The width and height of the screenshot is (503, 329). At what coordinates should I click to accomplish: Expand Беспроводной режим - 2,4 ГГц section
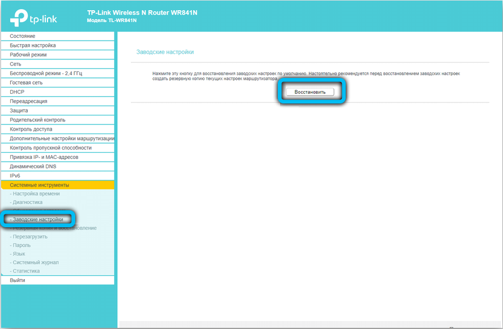pyautogui.click(x=46, y=73)
